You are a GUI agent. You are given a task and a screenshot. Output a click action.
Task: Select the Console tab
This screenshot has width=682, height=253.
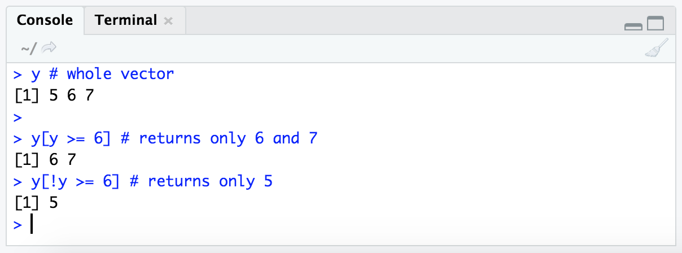tap(45, 21)
